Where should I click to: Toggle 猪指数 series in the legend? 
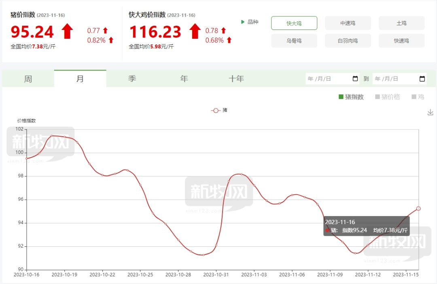[351, 97]
